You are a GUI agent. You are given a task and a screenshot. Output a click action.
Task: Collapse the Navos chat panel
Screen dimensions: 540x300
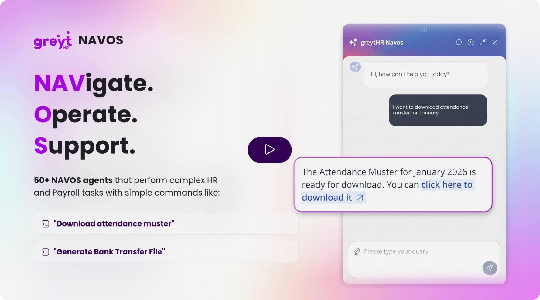(483, 43)
